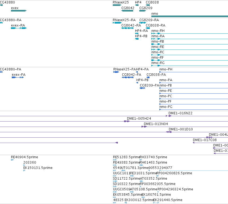This screenshot has width=228, height=204.
Task: Select the DME1-001D10 clone label
Action: 181,129
